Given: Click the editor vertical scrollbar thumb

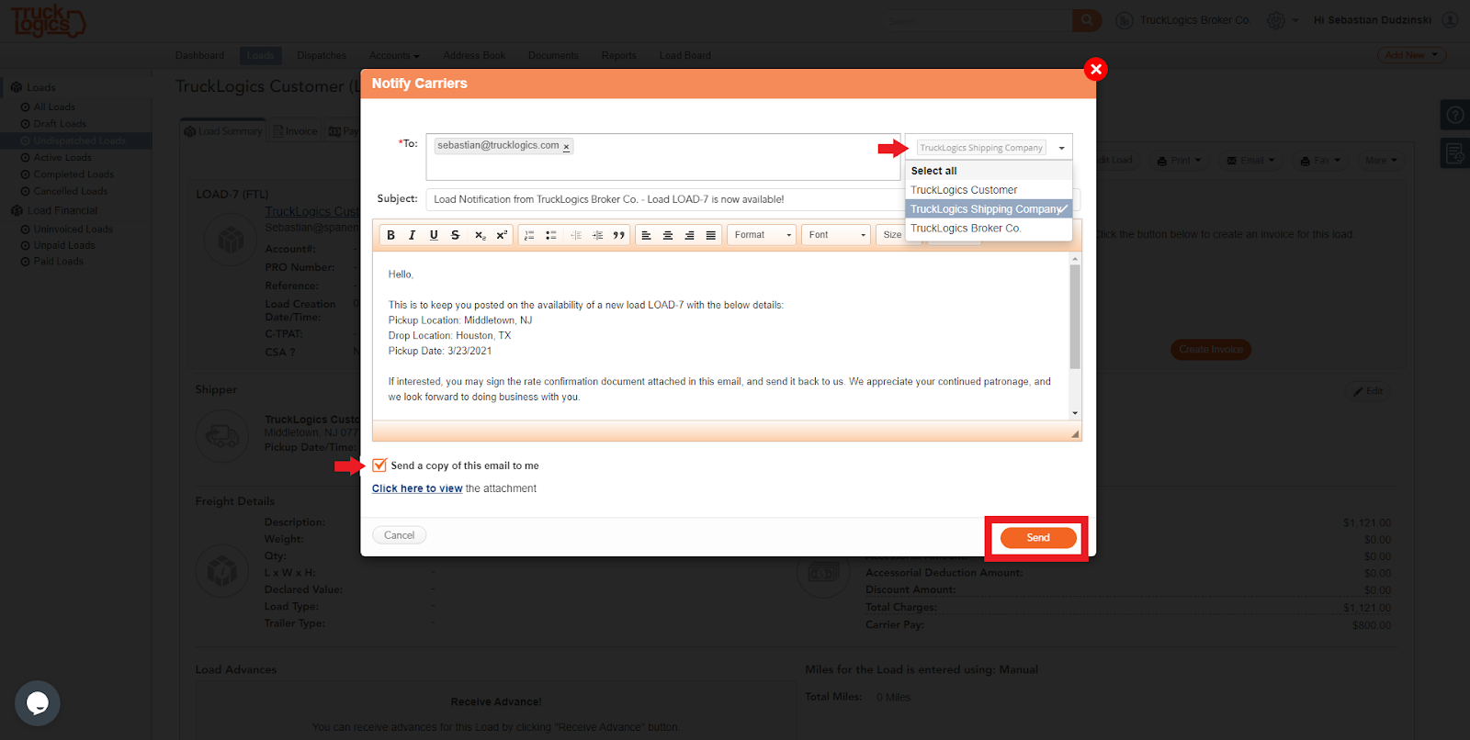Looking at the screenshot, I should [1075, 317].
